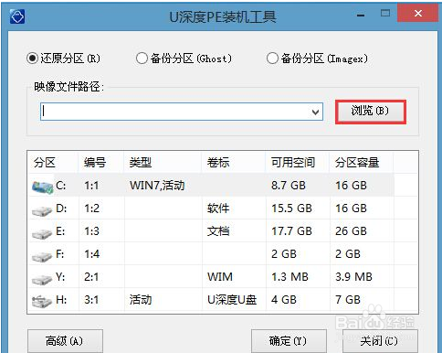Viewport: 442px width, 353px height.
Task: Click the 1.3 MB free space cell
Action: pos(289,277)
